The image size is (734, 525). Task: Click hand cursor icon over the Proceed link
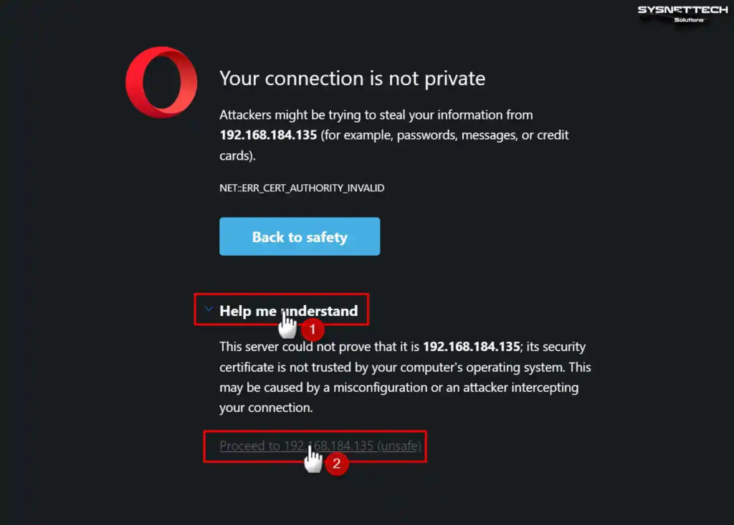click(x=313, y=458)
